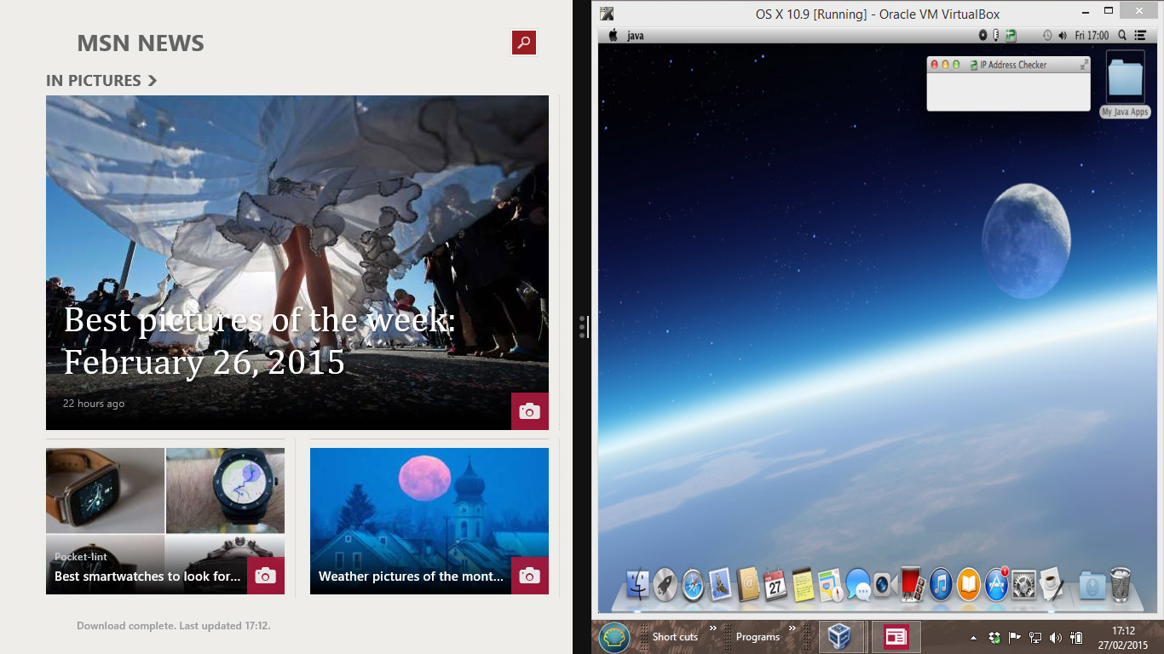Open the App Store from the Dock
The image size is (1164, 654).
pos(996,585)
